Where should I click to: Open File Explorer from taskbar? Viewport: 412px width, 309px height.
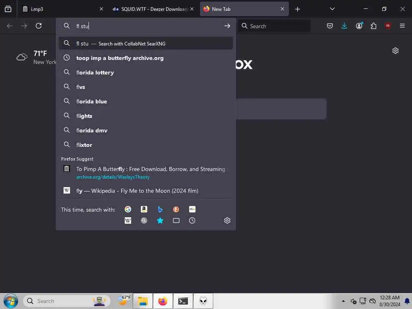coord(143,301)
